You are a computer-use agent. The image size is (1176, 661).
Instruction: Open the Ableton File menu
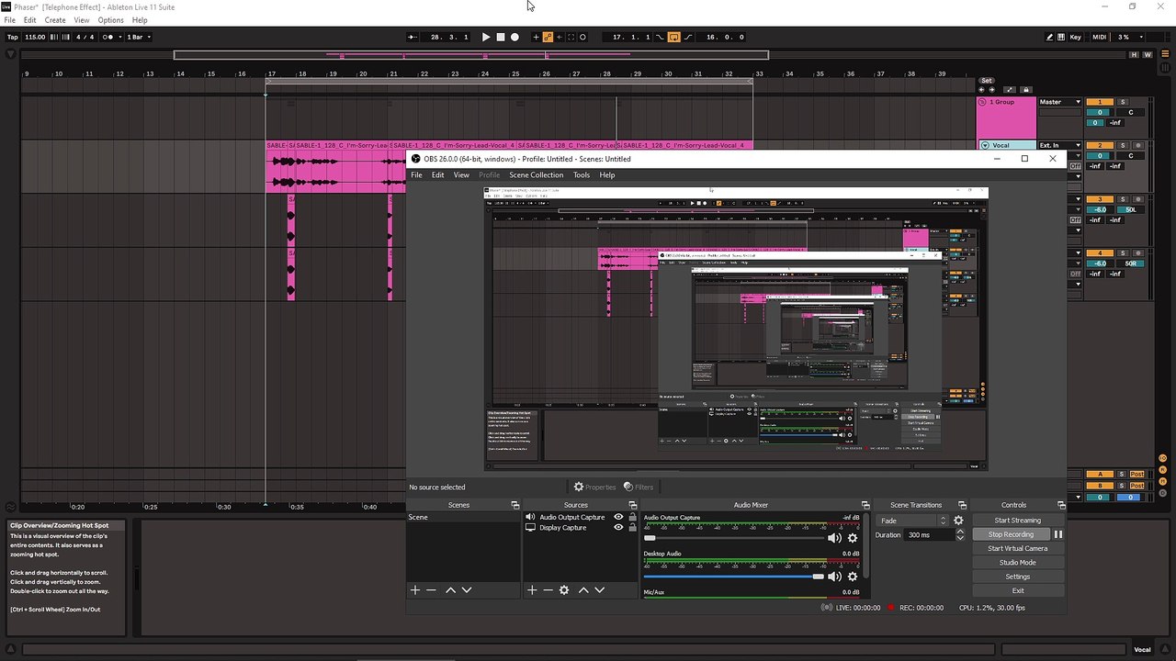pos(9,20)
